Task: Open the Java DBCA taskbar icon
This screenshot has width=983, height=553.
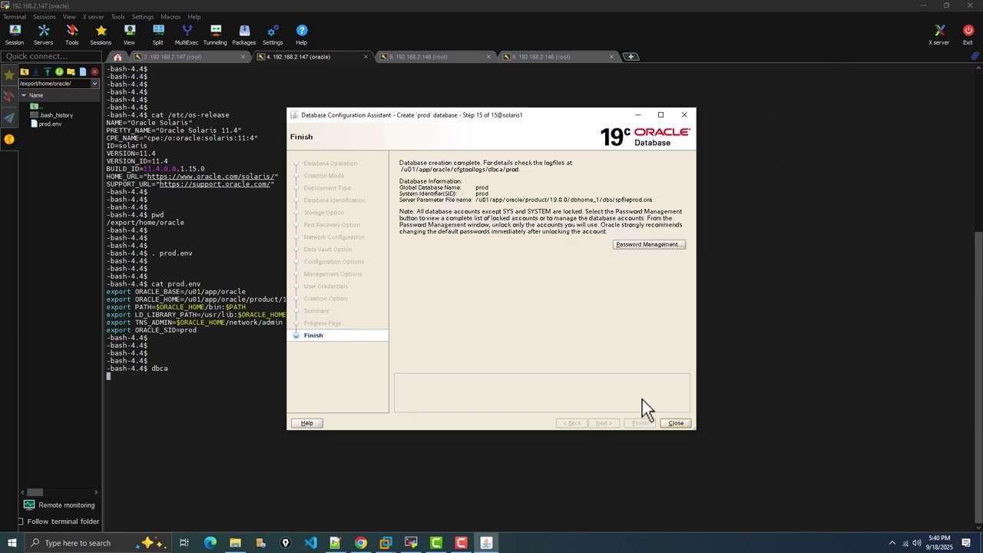Action: (x=486, y=543)
